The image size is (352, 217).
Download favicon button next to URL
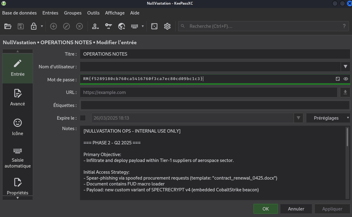click(345, 92)
